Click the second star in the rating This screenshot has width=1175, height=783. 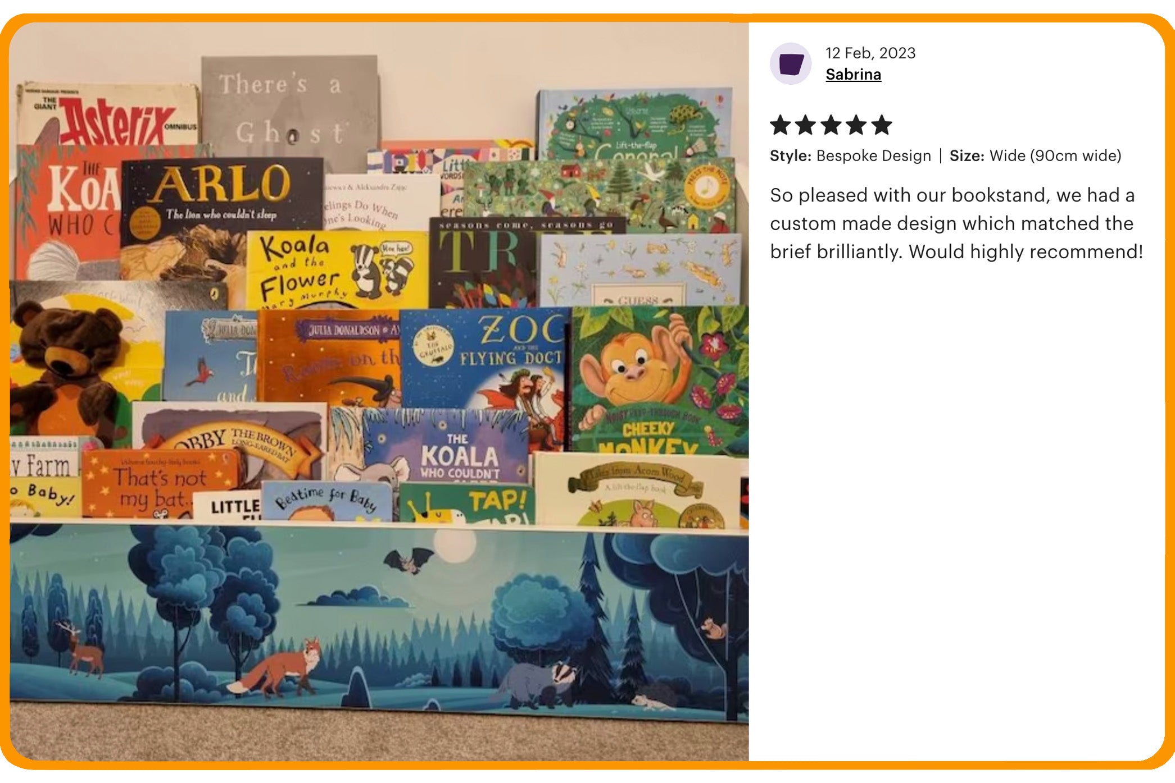click(806, 125)
